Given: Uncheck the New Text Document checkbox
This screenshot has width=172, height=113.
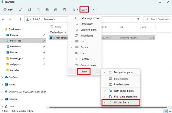Looking at the screenshot, I should coord(51,38).
